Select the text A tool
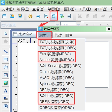Viewport: 112px width, 112px height. (x=6, y=91)
